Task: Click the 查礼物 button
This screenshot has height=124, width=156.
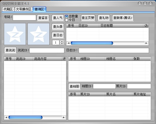Action: tap(104, 18)
